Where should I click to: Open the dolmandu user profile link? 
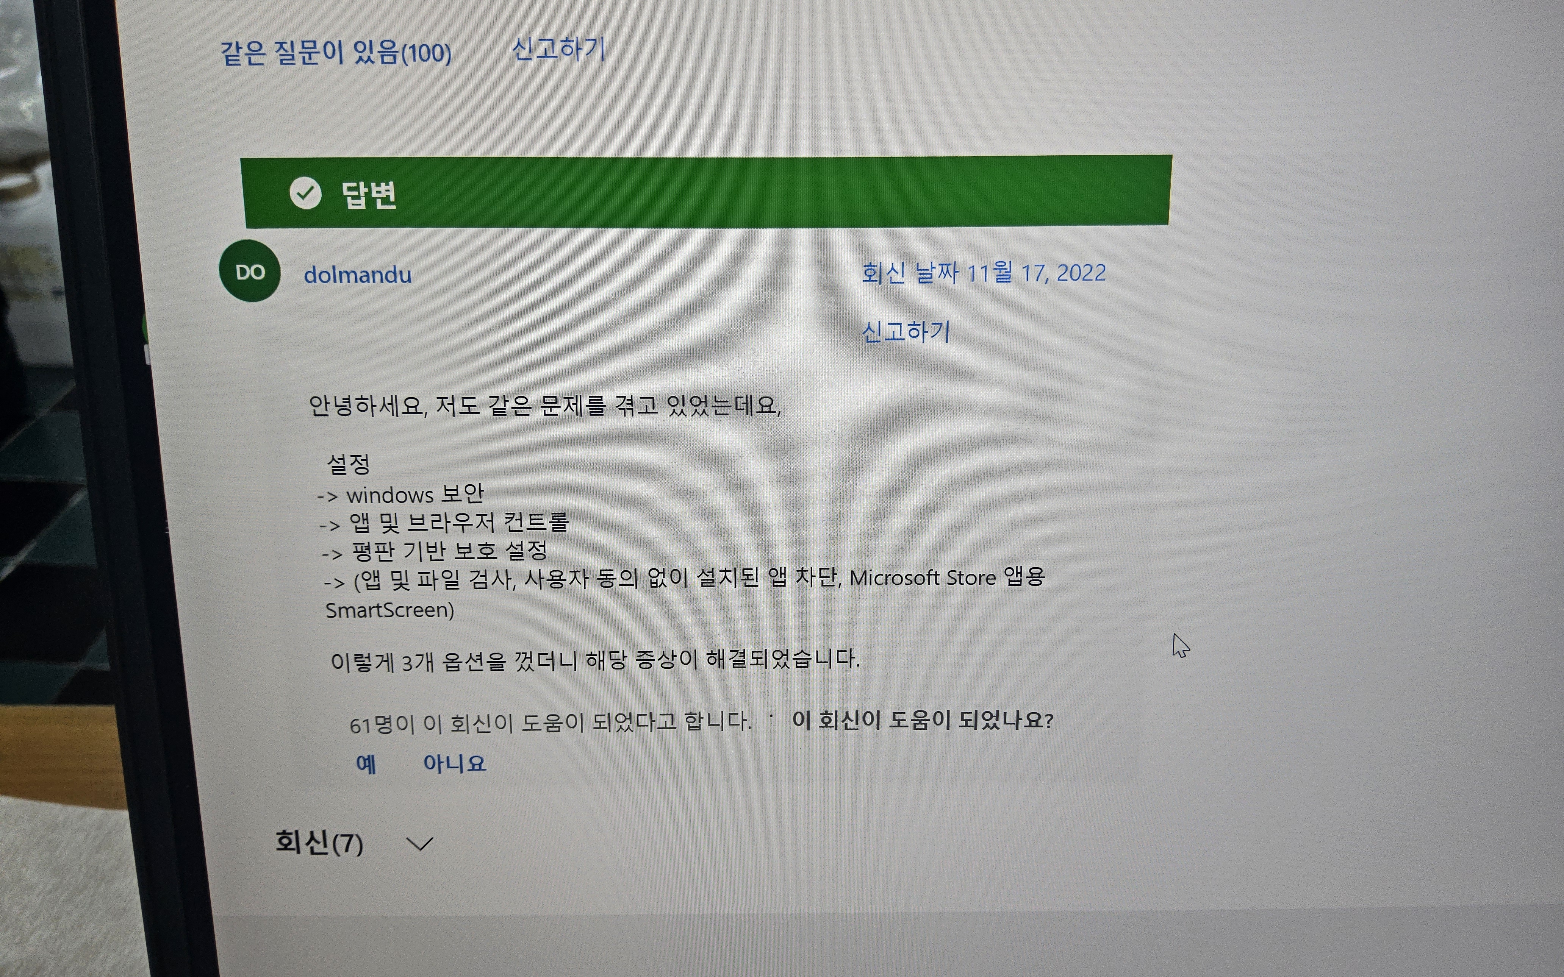[x=357, y=275]
